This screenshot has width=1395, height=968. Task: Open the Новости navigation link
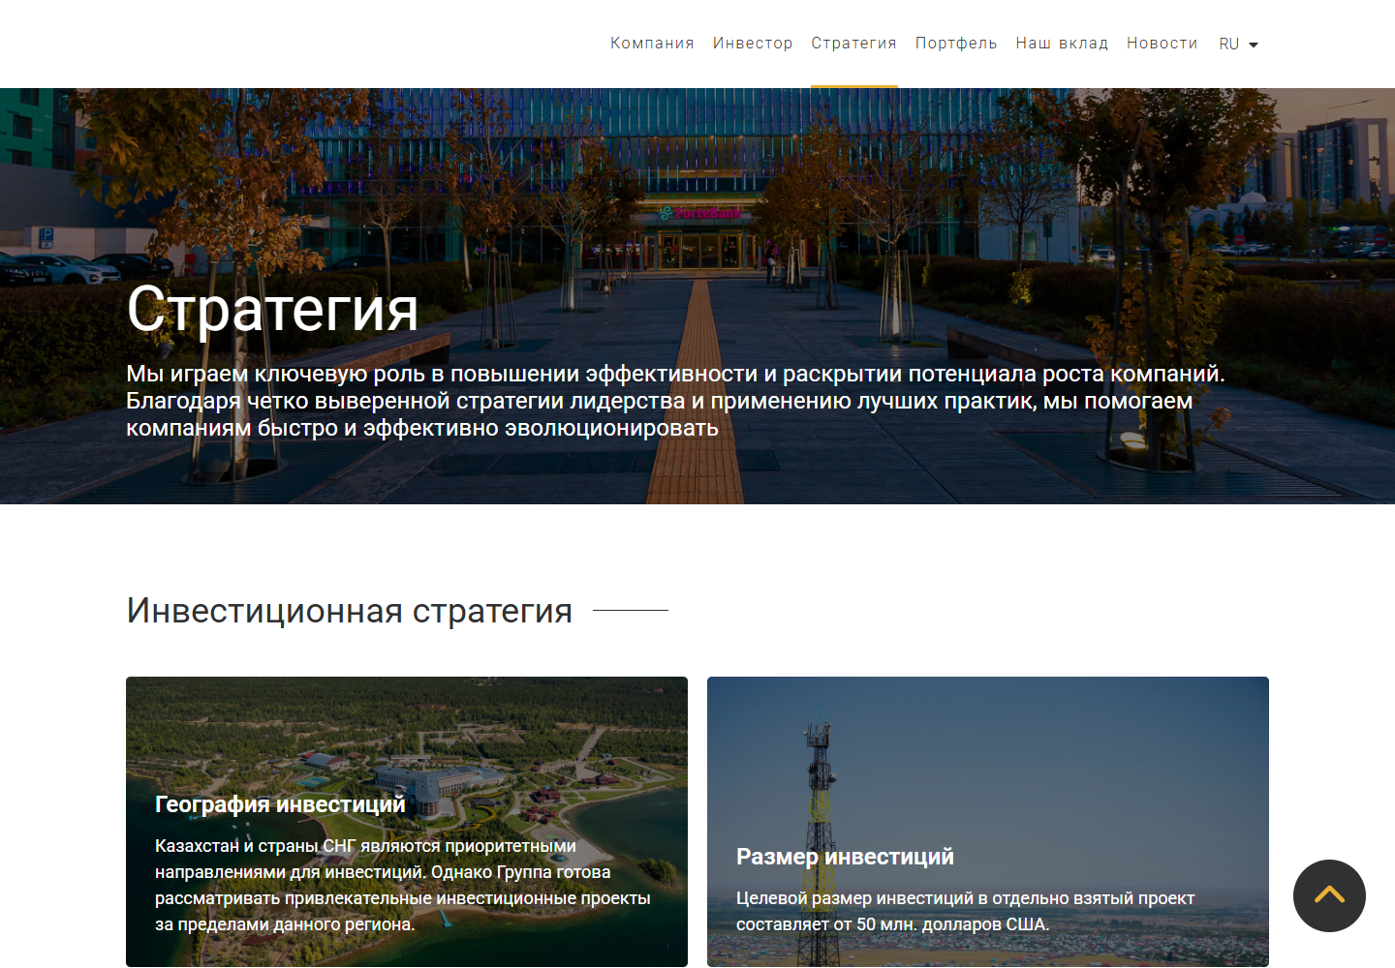click(1162, 44)
